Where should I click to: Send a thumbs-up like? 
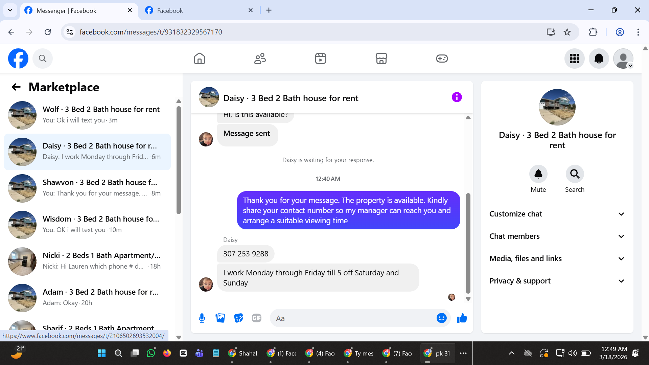coord(462,318)
